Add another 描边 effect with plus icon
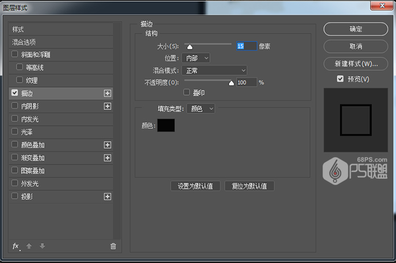This screenshot has width=396, height=263. [x=108, y=93]
